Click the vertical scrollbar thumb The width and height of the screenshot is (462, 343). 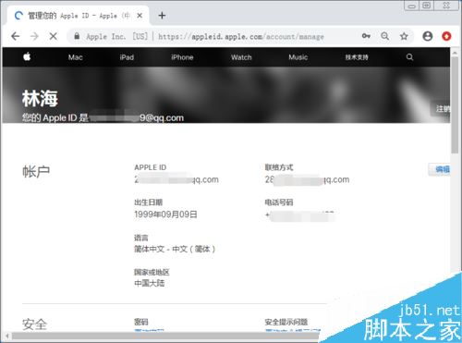[x=455, y=106]
